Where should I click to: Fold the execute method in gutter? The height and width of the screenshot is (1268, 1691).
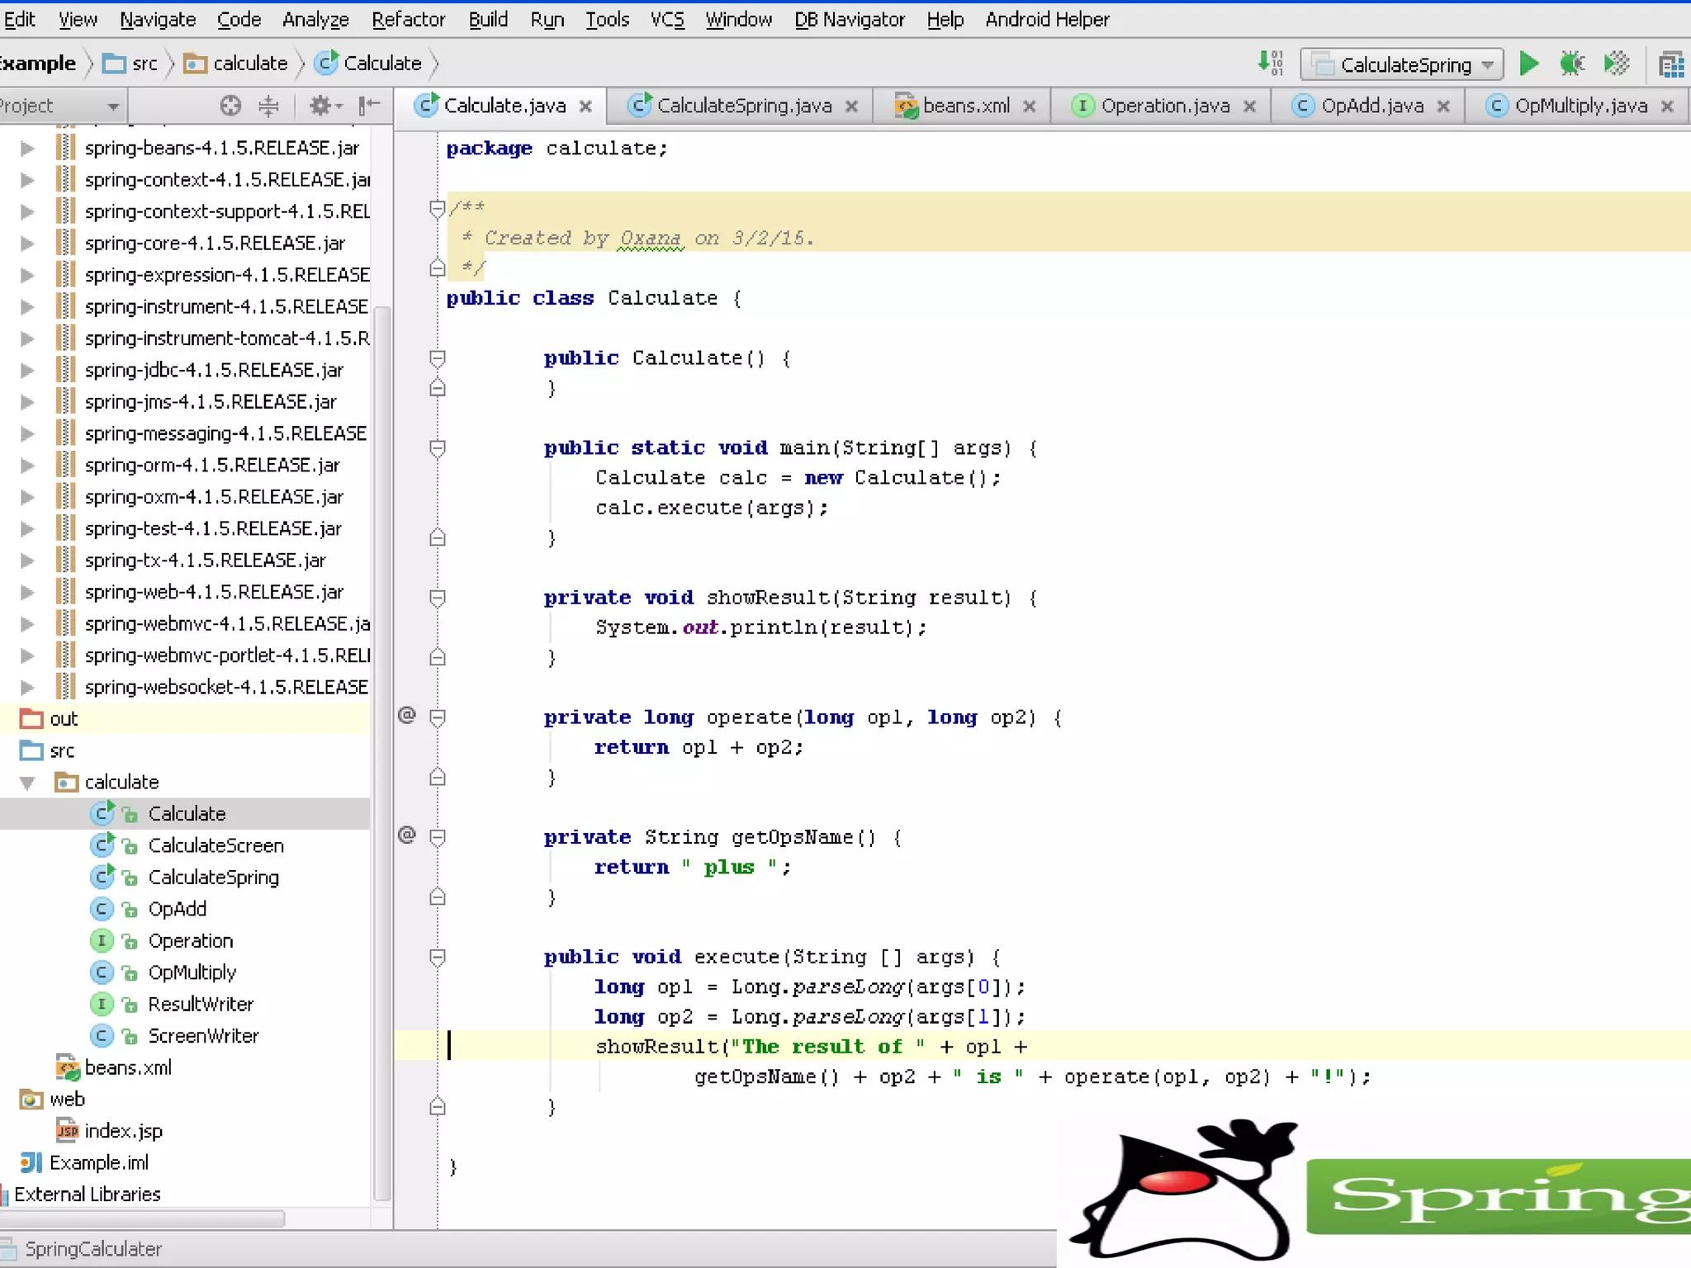[x=438, y=957]
